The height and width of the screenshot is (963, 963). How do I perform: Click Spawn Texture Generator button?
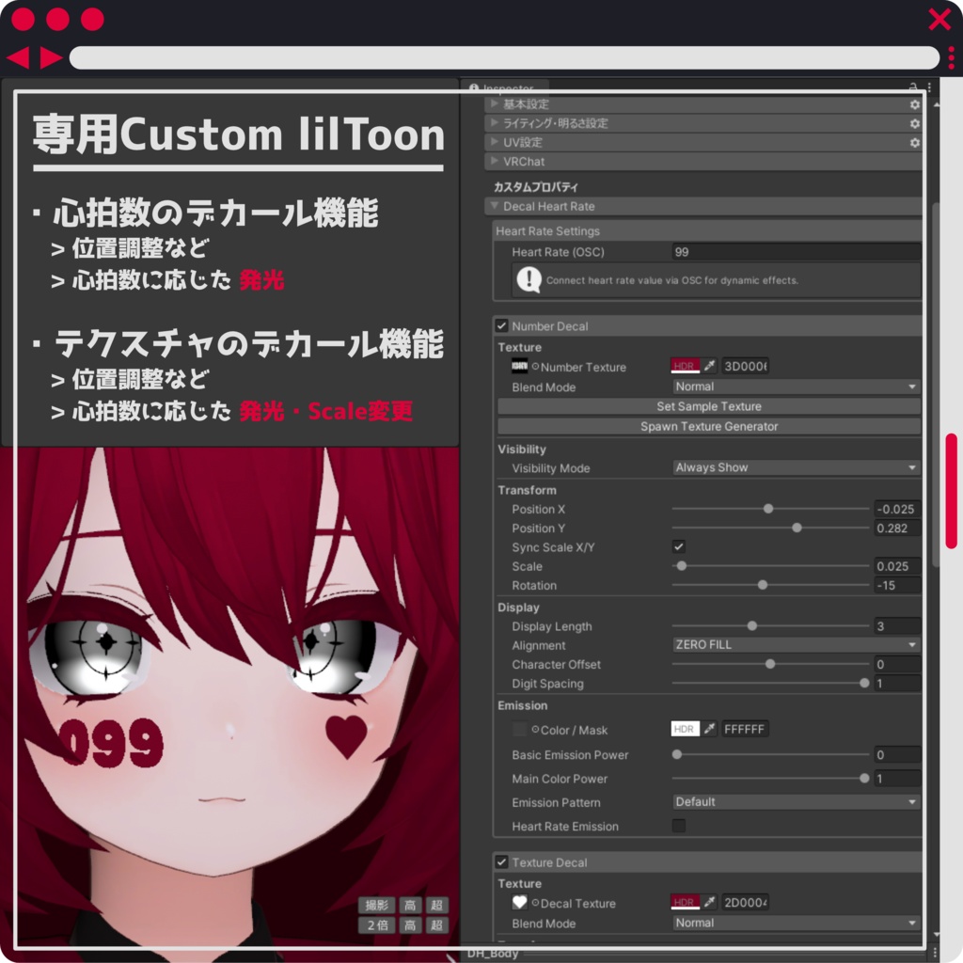coord(709,426)
